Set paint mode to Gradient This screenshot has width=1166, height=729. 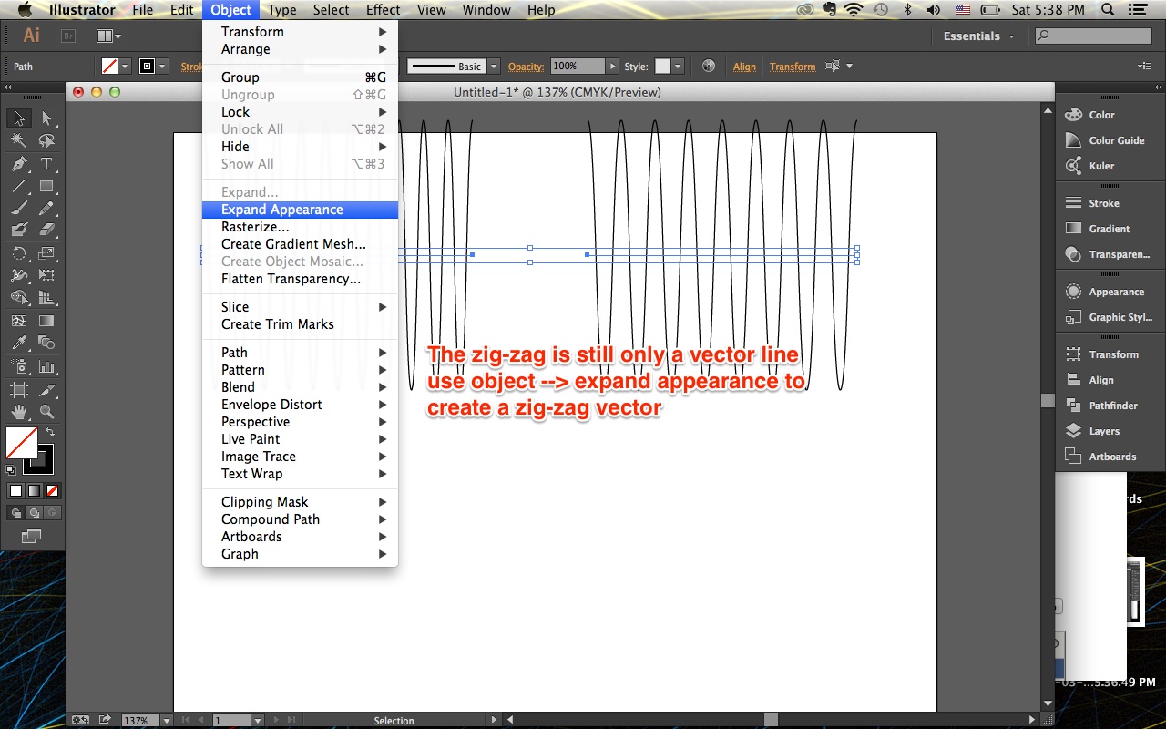(x=34, y=490)
